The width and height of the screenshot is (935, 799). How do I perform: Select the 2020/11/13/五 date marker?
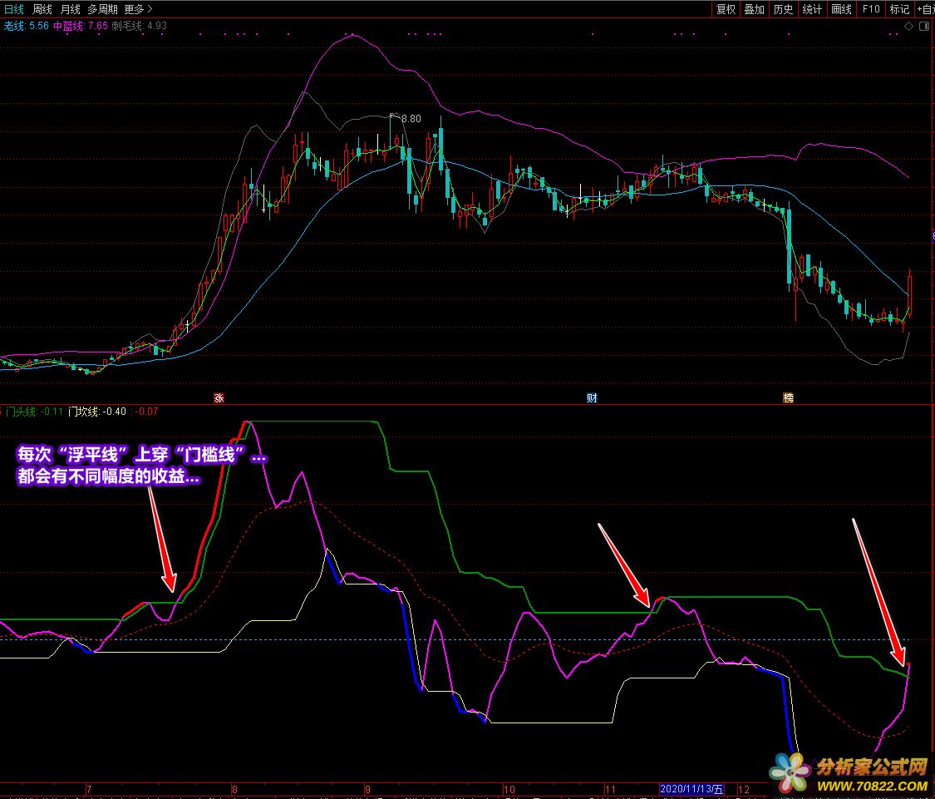[691, 789]
